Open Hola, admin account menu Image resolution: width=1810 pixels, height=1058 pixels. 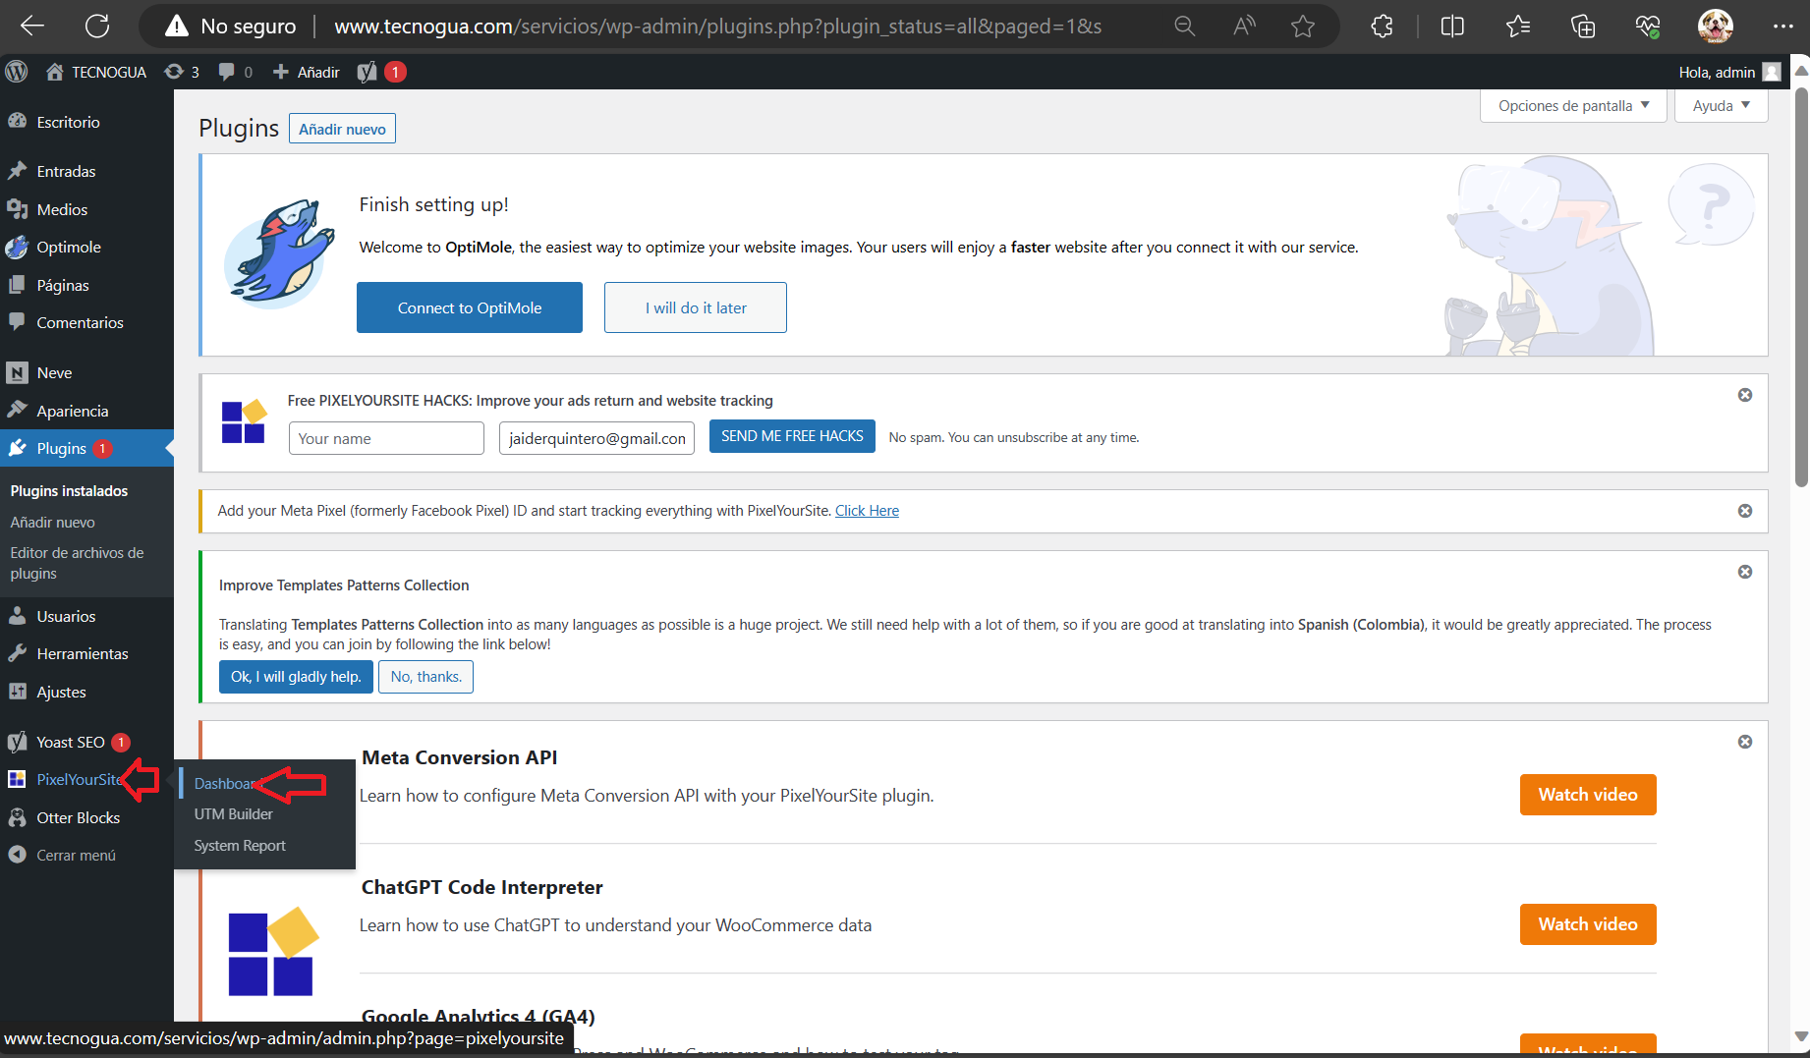1729,72
